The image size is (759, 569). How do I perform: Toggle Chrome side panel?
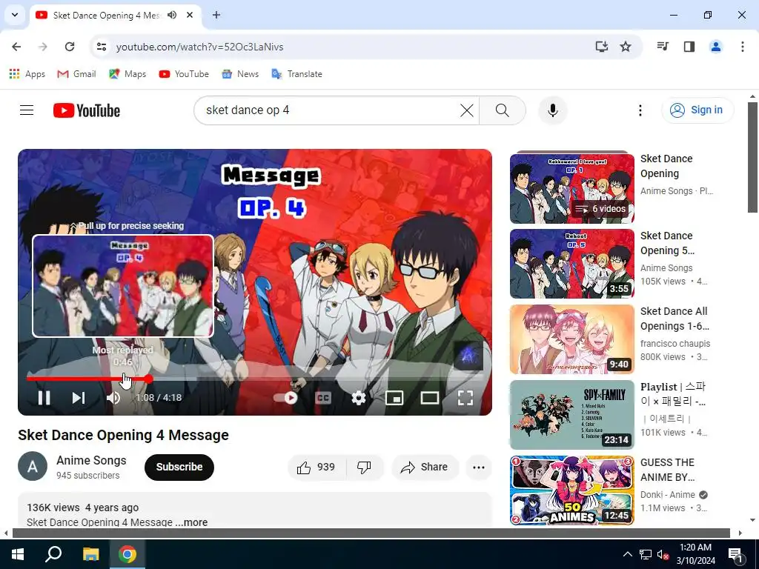689,47
